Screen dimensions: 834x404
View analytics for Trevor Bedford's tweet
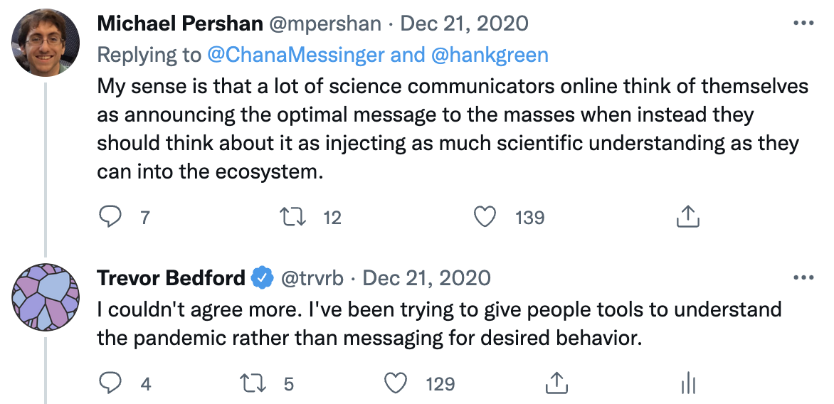pyautogui.click(x=687, y=384)
